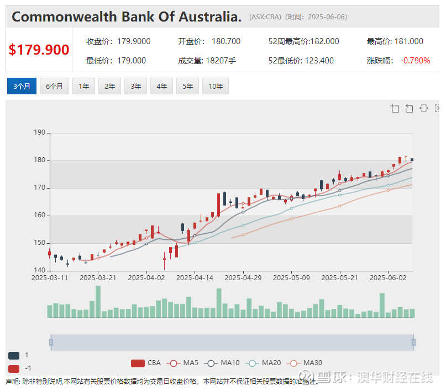Select the 3个月 range tab
The width and height of the screenshot is (446, 391).
tap(22, 86)
